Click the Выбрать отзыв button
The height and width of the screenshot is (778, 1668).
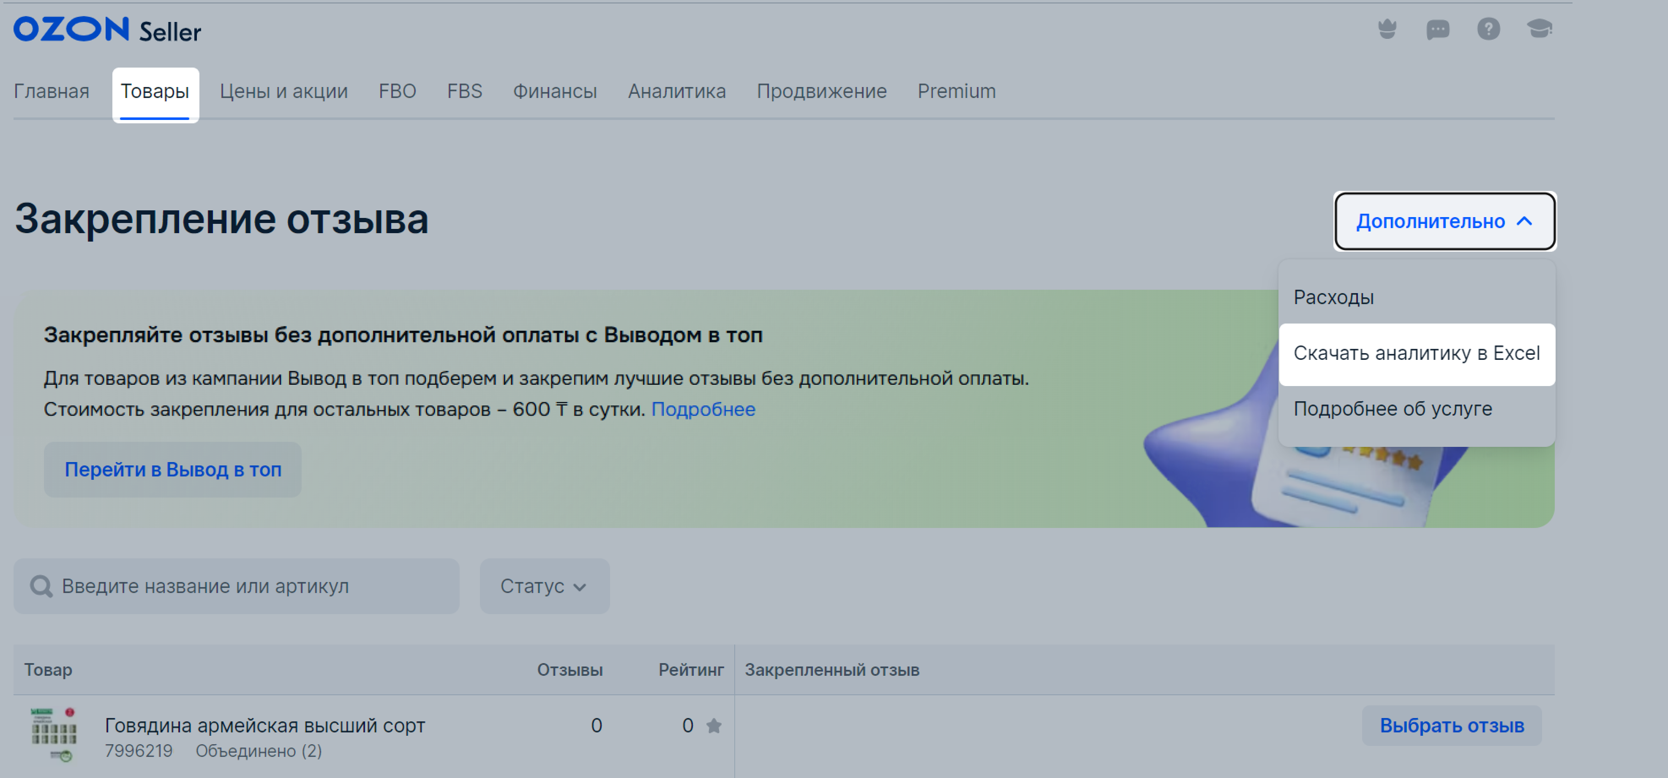[x=1452, y=726]
